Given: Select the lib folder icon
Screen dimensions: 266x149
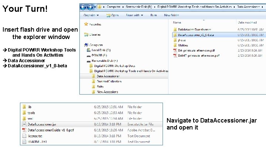Looking at the screenshot, I should tap(24, 107).
